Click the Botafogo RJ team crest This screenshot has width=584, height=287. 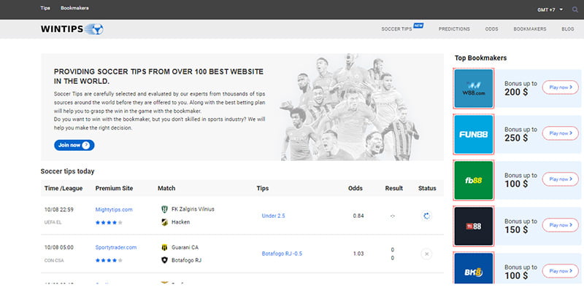click(x=165, y=260)
